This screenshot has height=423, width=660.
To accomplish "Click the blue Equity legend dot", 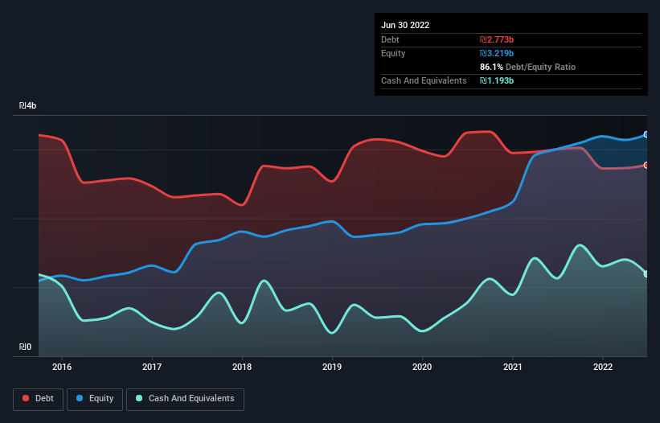I will coord(80,398).
